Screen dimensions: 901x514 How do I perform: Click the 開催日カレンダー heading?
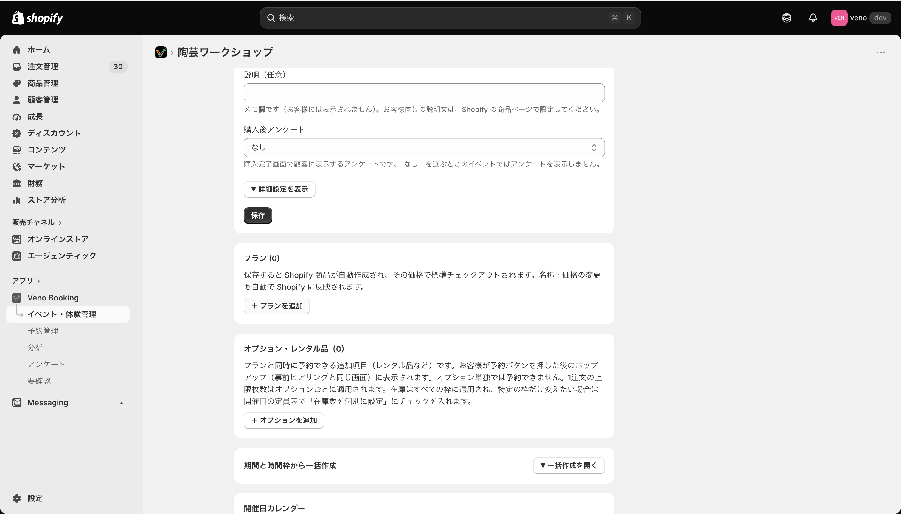pos(274,508)
